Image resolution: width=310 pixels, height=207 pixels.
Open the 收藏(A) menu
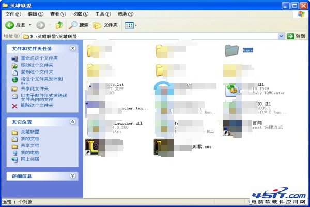point(81,14)
